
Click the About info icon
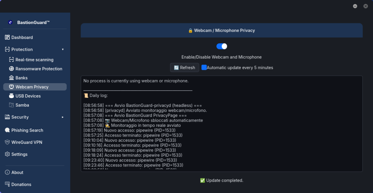pyautogui.click(x=7, y=172)
